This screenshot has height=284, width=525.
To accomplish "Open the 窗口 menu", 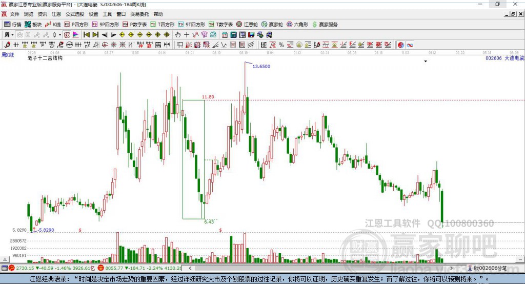I will (x=121, y=14).
